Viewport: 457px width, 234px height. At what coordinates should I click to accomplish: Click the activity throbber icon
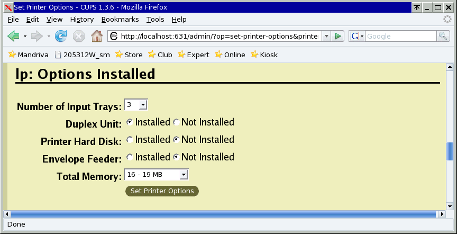coord(447,20)
